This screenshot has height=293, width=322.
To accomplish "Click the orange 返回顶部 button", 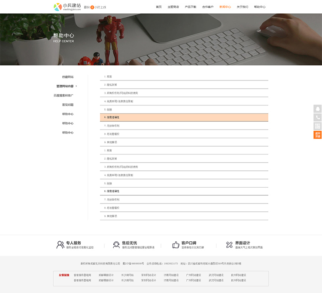I will (317, 135).
